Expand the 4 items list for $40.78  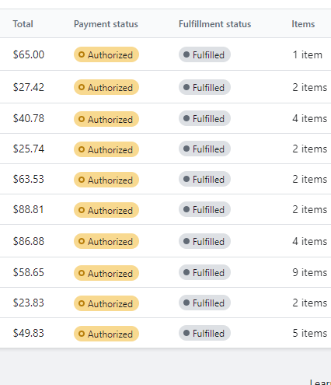pos(310,118)
